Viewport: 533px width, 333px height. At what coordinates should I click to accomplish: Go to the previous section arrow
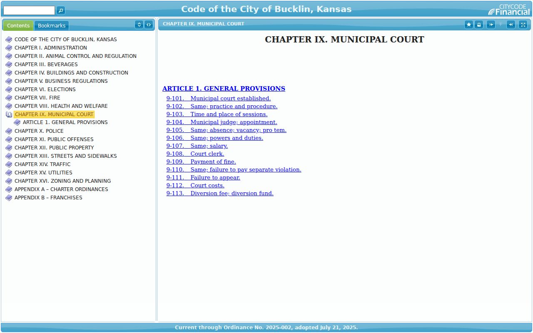pyautogui.click(x=491, y=25)
